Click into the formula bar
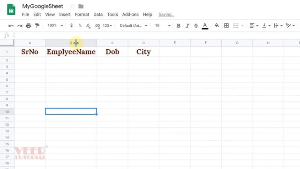Viewport: 300px width, 169px height. click(x=157, y=35)
